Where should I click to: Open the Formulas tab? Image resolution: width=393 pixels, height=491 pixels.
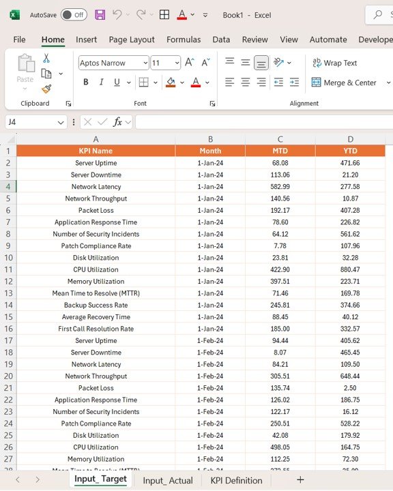[184, 40]
